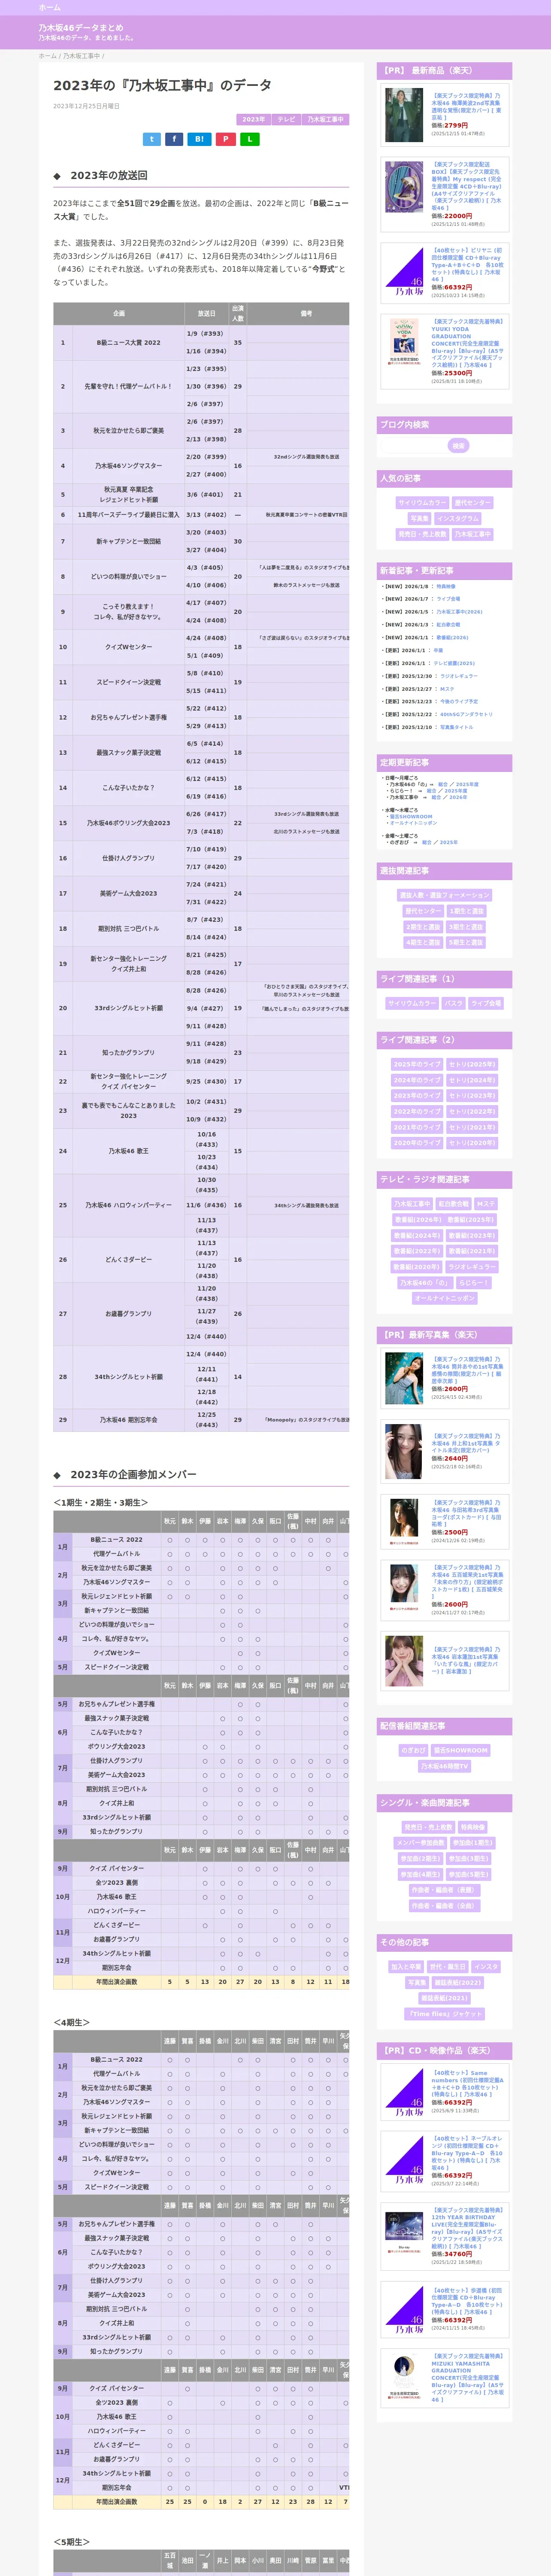Image resolution: width=551 pixels, height=2576 pixels.
Task: Open the 特典映像 new article link
Action: coord(445,587)
